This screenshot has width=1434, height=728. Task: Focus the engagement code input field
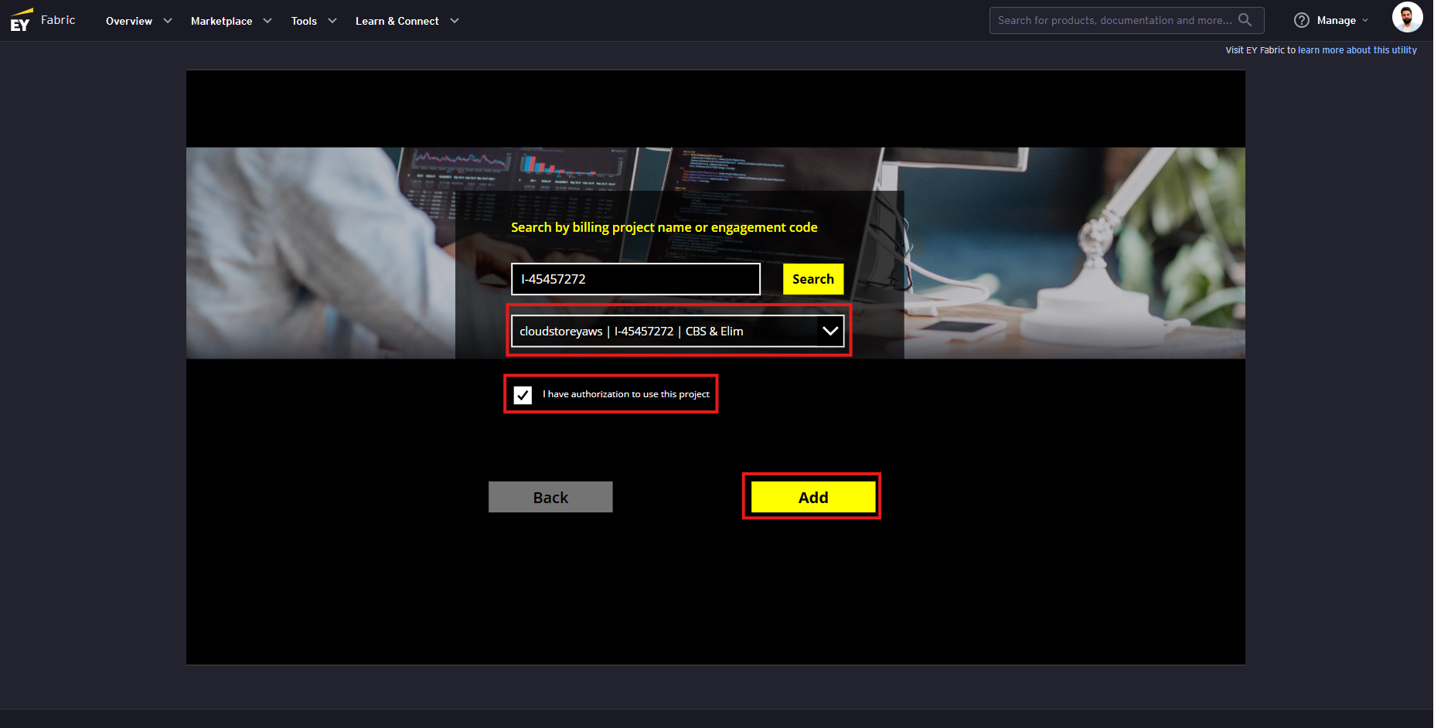pyautogui.click(x=635, y=279)
